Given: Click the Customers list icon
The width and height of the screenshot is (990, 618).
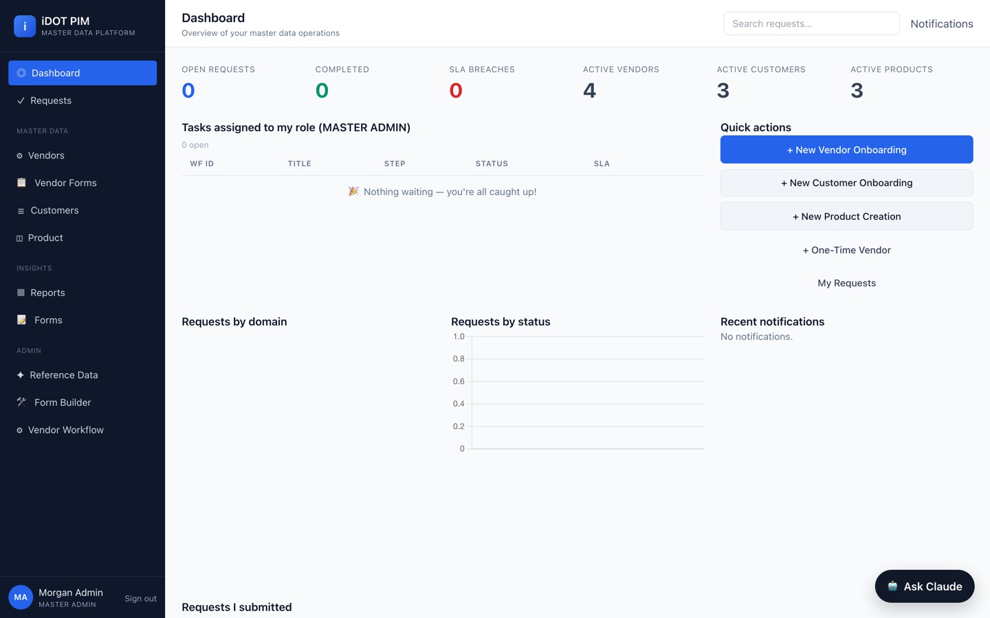Looking at the screenshot, I should (21, 211).
